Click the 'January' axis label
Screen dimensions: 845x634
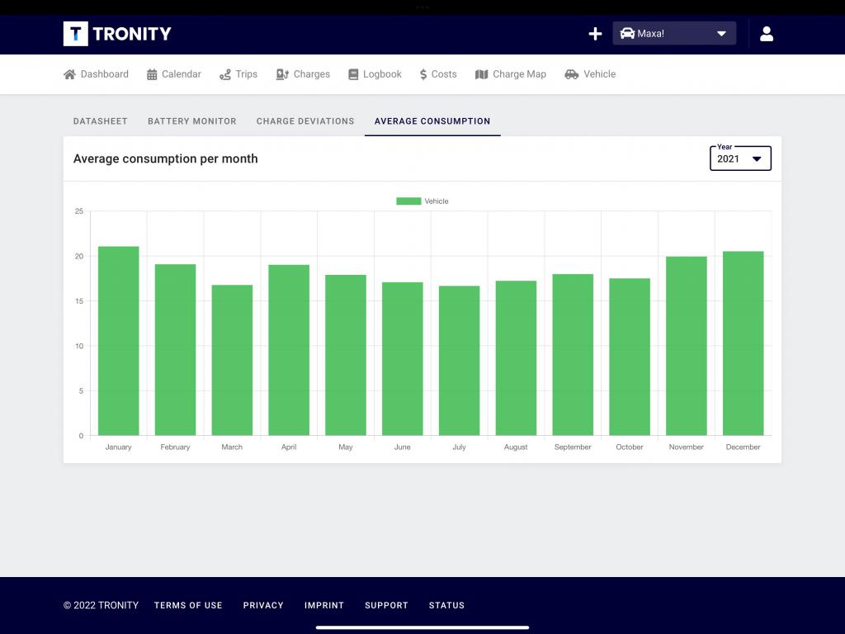point(119,447)
